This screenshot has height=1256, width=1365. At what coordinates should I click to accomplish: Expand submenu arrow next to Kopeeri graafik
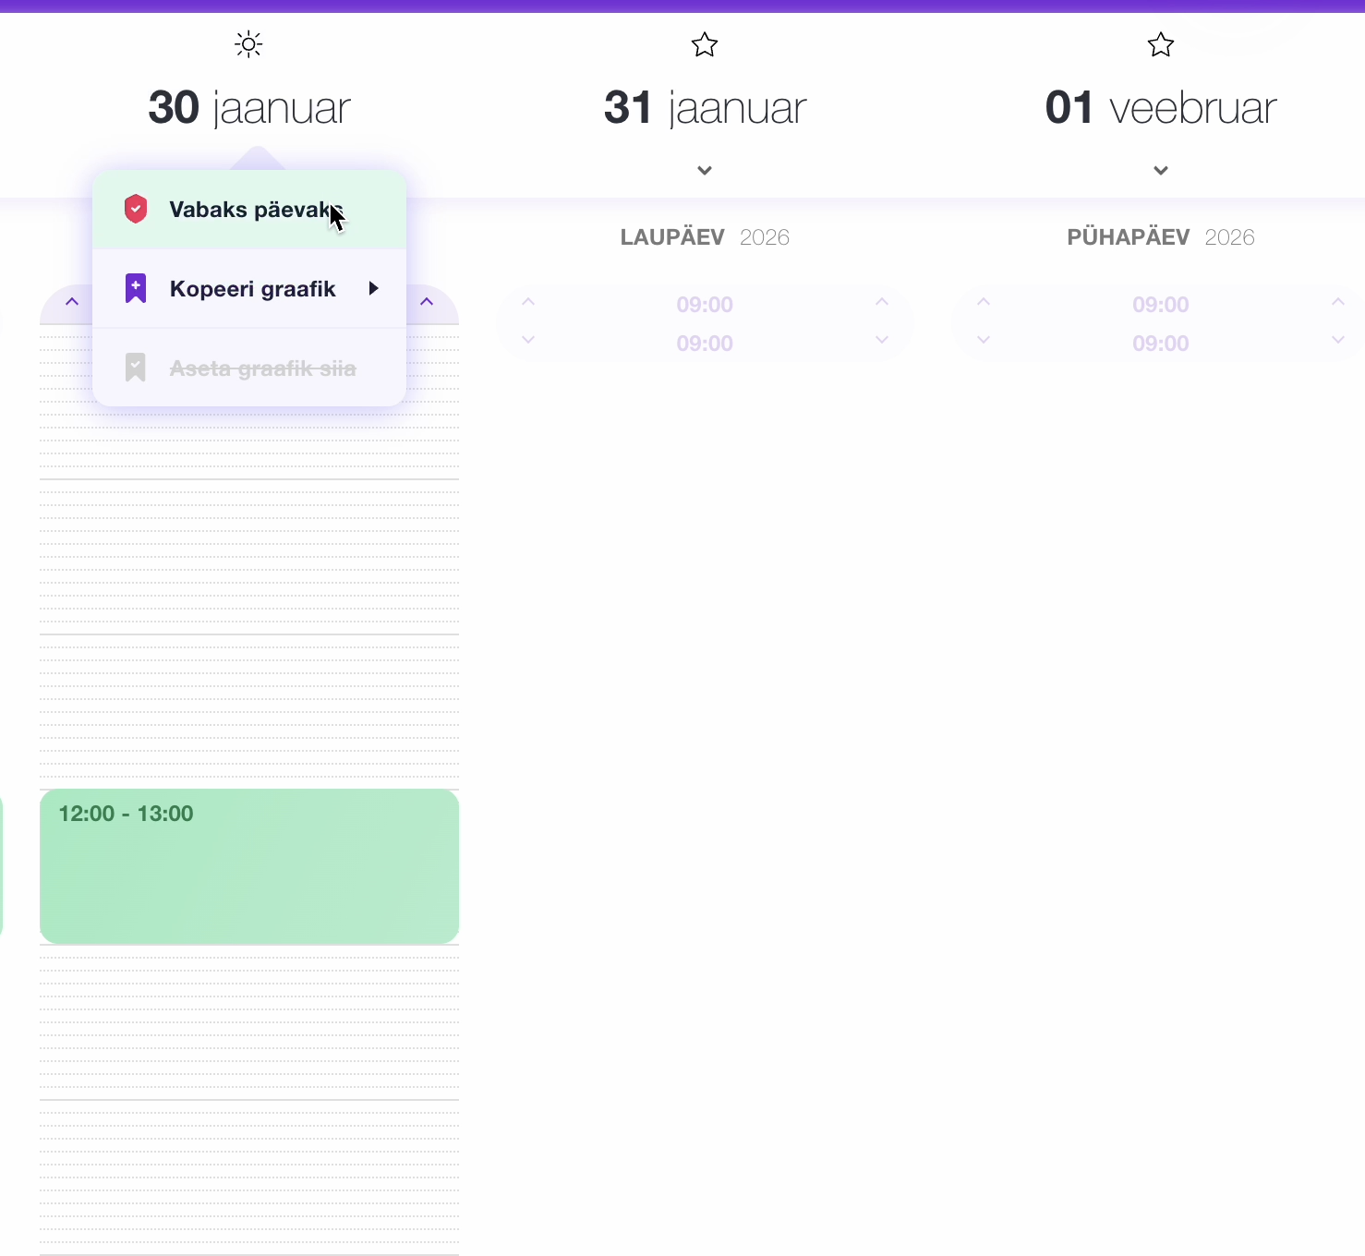(374, 288)
